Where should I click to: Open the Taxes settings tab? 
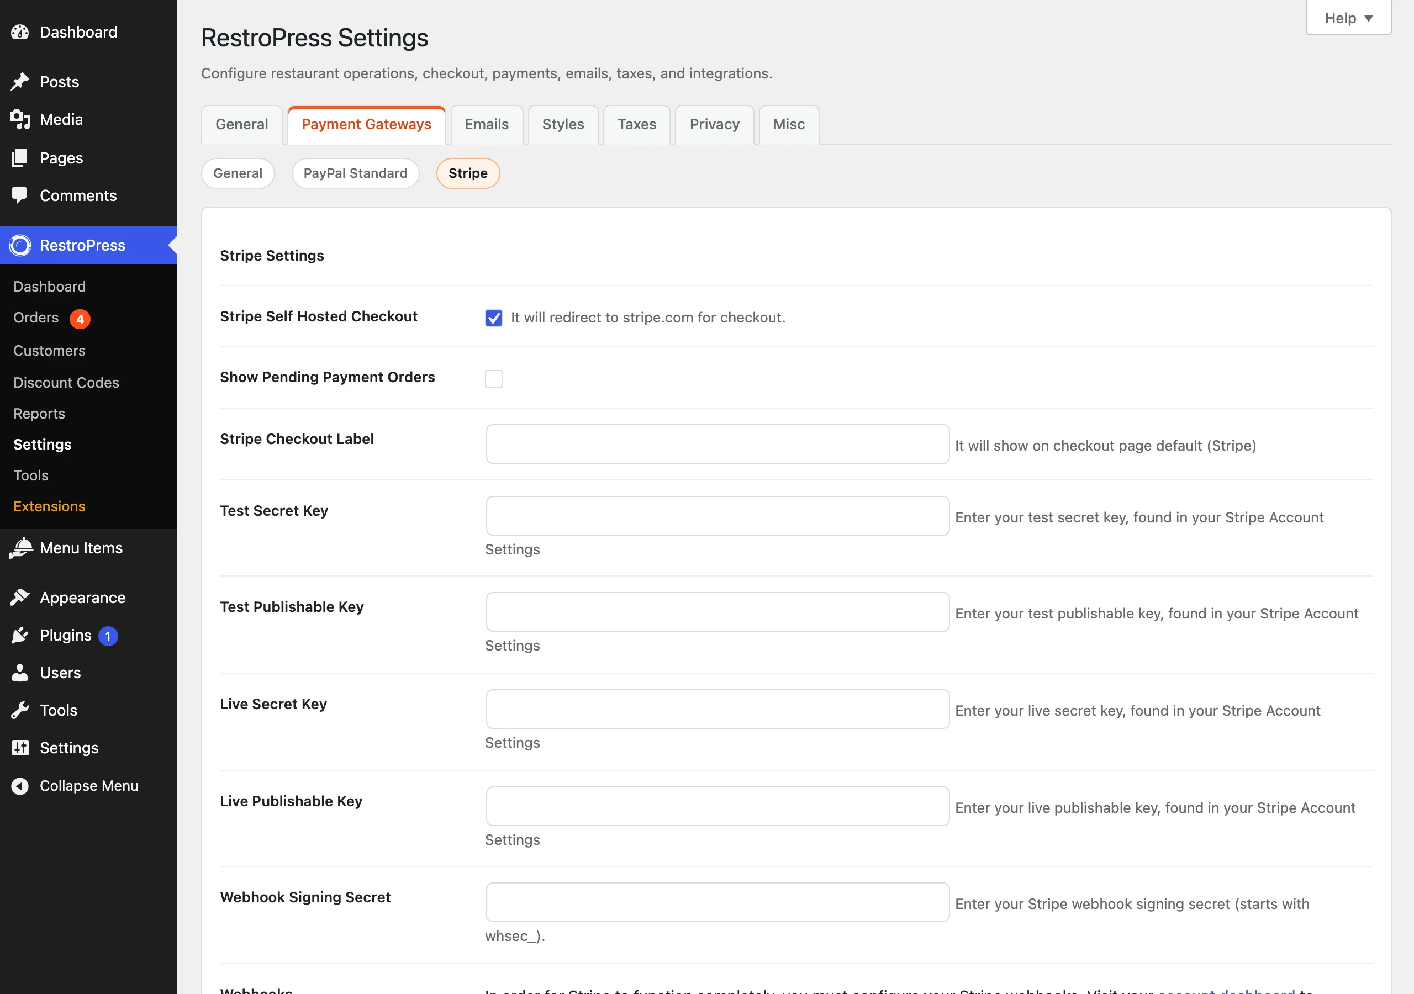(637, 124)
